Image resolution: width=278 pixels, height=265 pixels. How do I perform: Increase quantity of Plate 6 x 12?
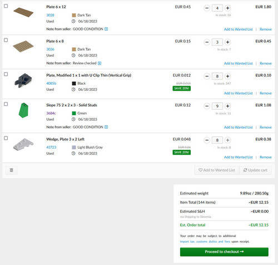pos(227,8)
